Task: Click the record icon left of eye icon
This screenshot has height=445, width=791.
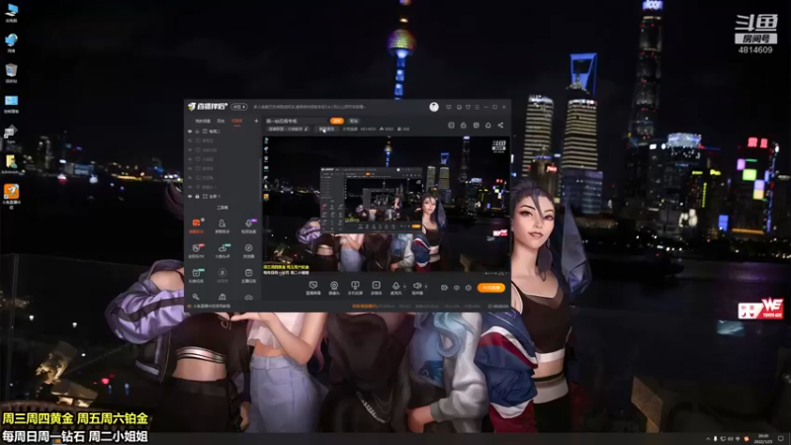Action: [444, 288]
